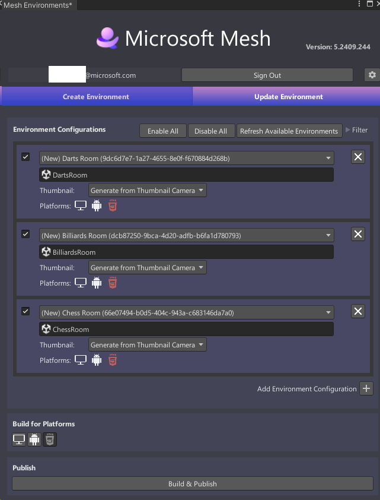
Task: Open the Chess Room environment dropdown
Action: point(187,312)
